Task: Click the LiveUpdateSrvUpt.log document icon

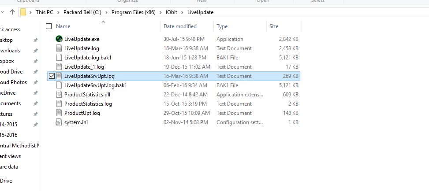Action: [x=59, y=76]
